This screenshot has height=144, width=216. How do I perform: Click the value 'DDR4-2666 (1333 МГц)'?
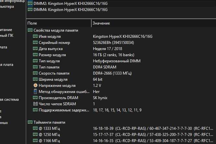[112, 73]
